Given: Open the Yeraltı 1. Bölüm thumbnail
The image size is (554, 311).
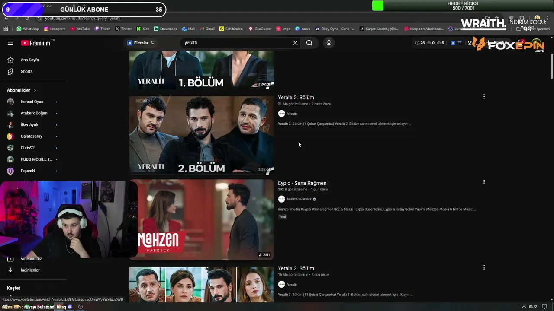Looking at the screenshot, I should coord(201,70).
